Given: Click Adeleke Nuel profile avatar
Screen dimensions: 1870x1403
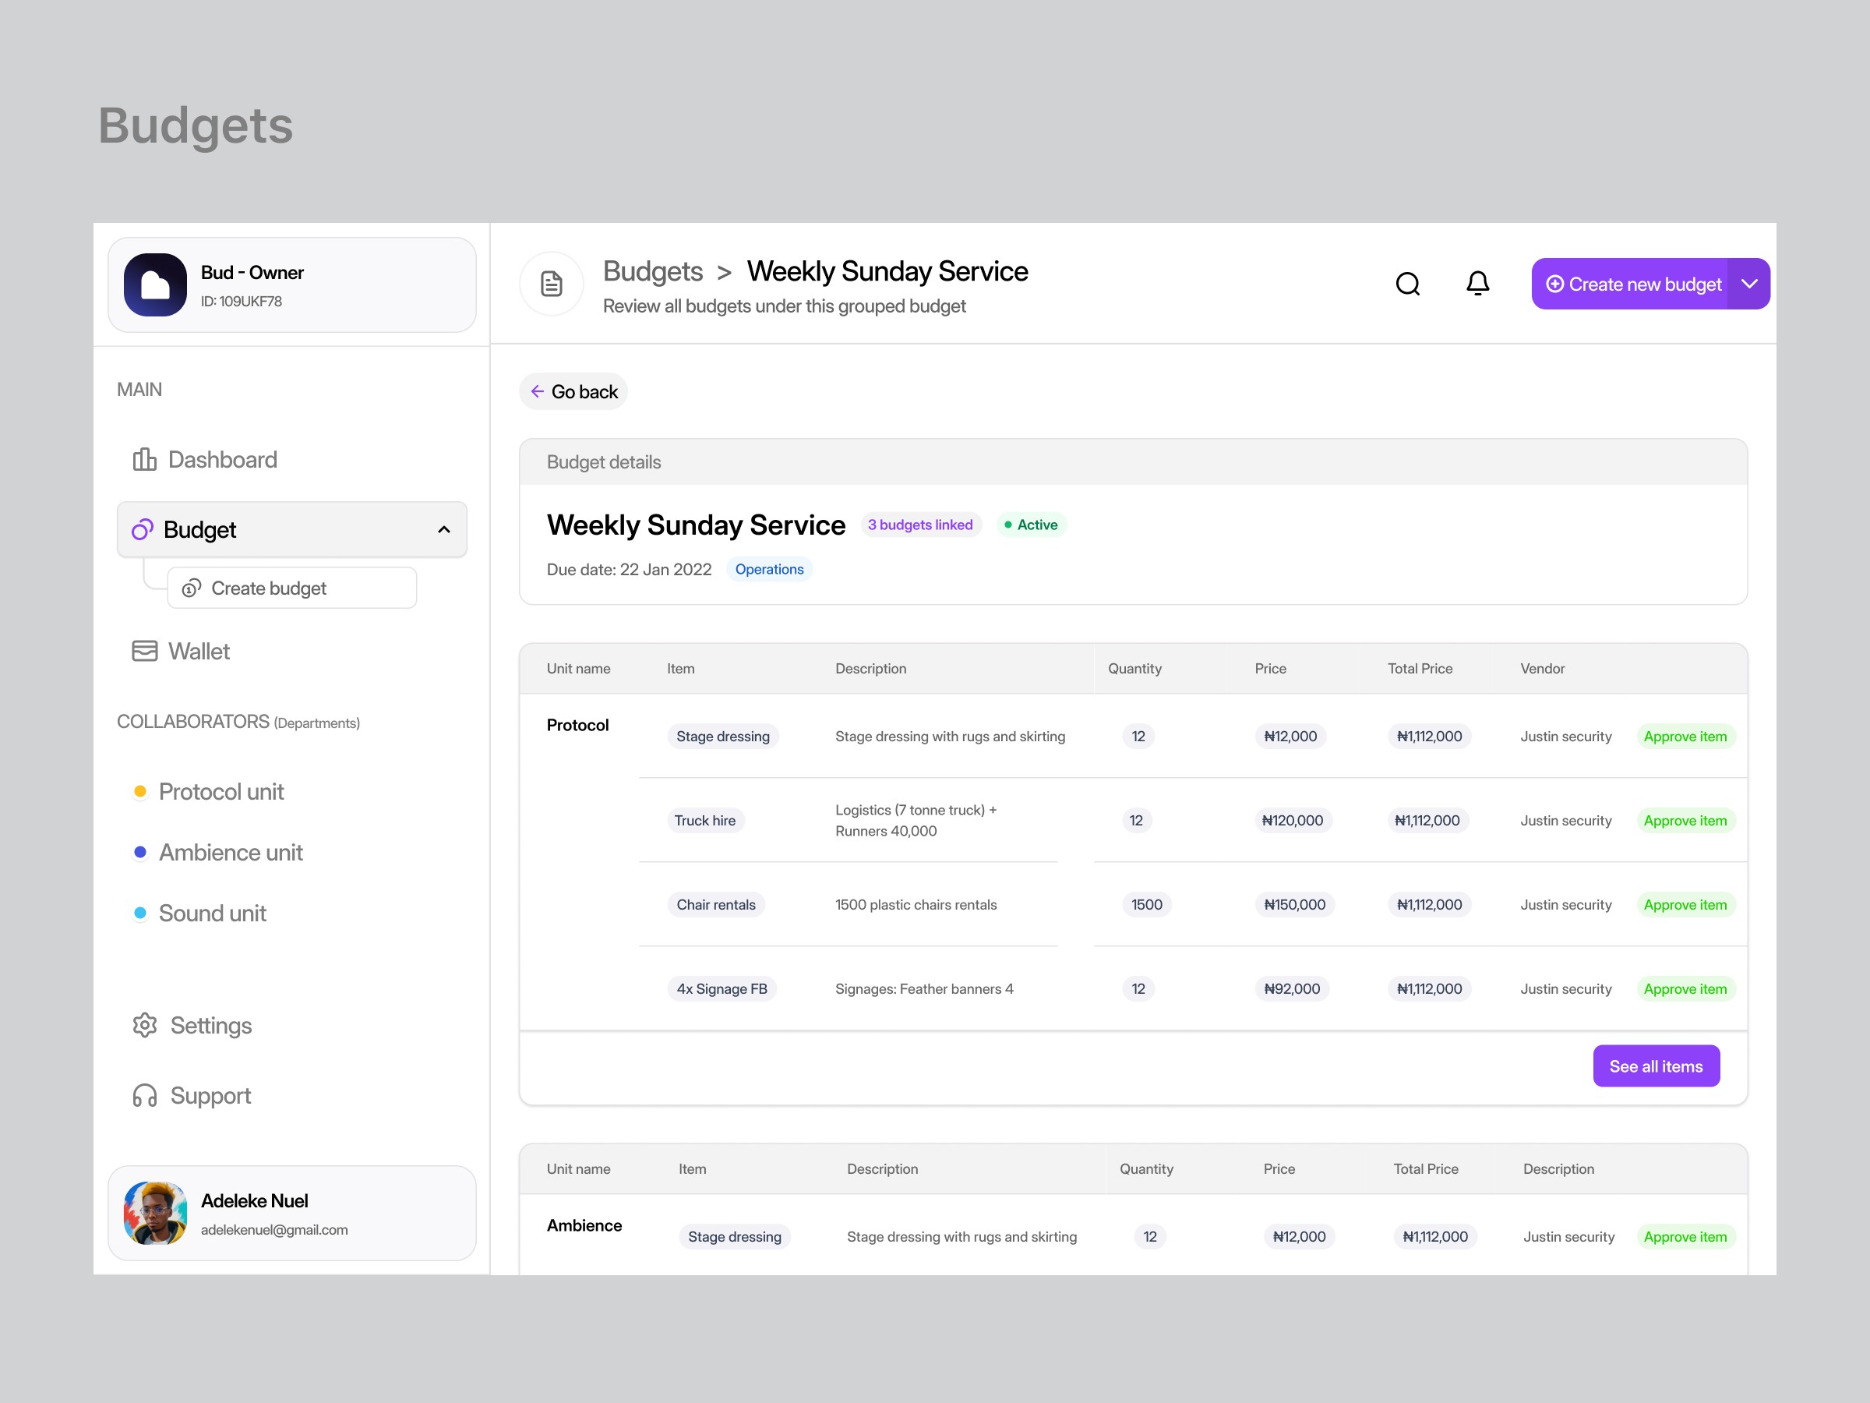Looking at the screenshot, I should point(156,1213).
